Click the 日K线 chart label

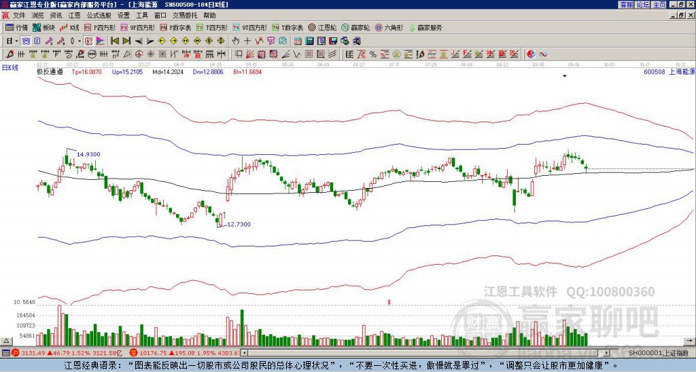tap(10, 68)
